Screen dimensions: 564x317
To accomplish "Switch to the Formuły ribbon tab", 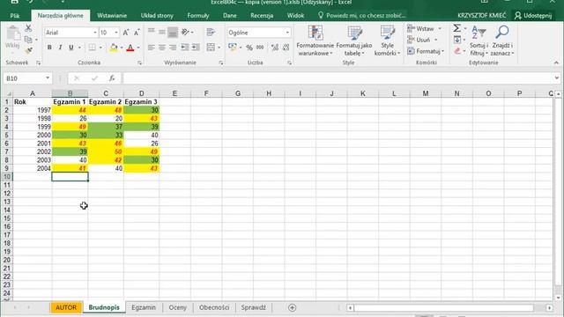I will click(x=197, y=16).
